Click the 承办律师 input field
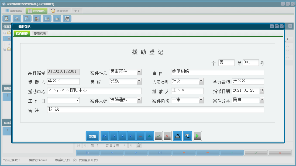 click(248, 81)
